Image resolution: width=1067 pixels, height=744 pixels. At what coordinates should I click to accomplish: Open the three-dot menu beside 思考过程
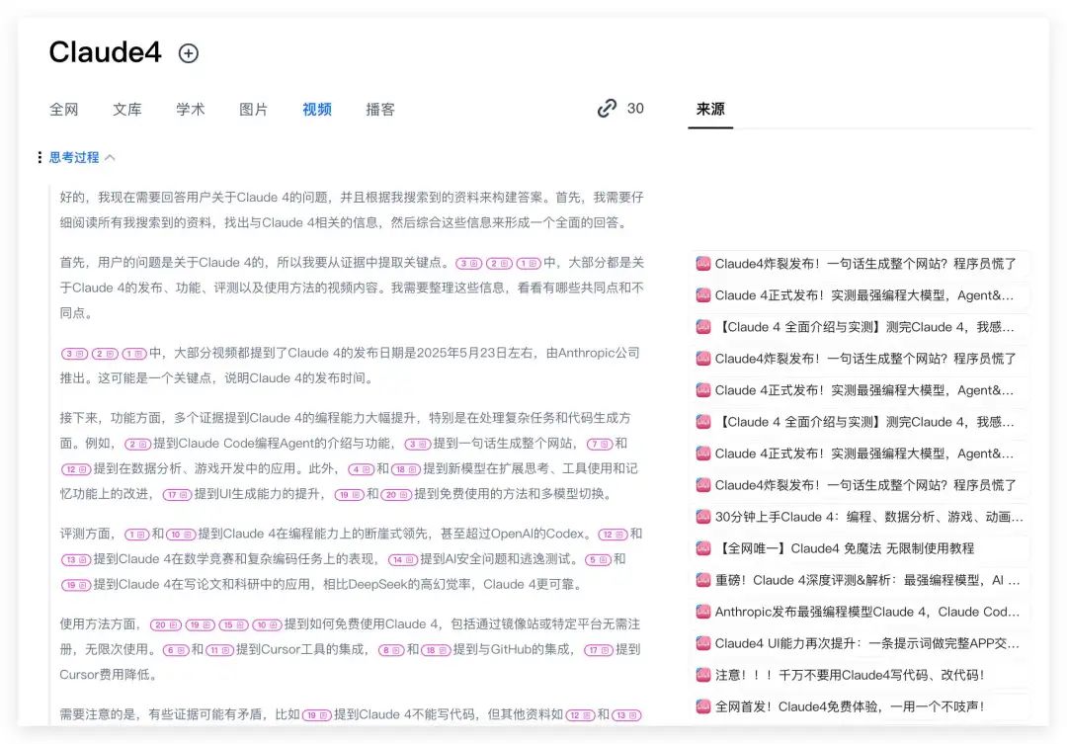point(40,157)
